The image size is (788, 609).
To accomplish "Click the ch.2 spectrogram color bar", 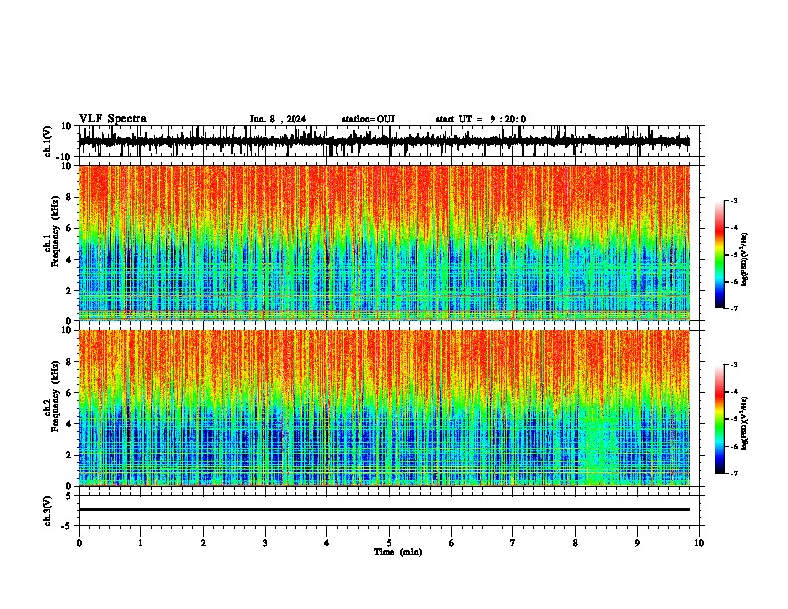I will pyautogui.click(x=720, y=419).
